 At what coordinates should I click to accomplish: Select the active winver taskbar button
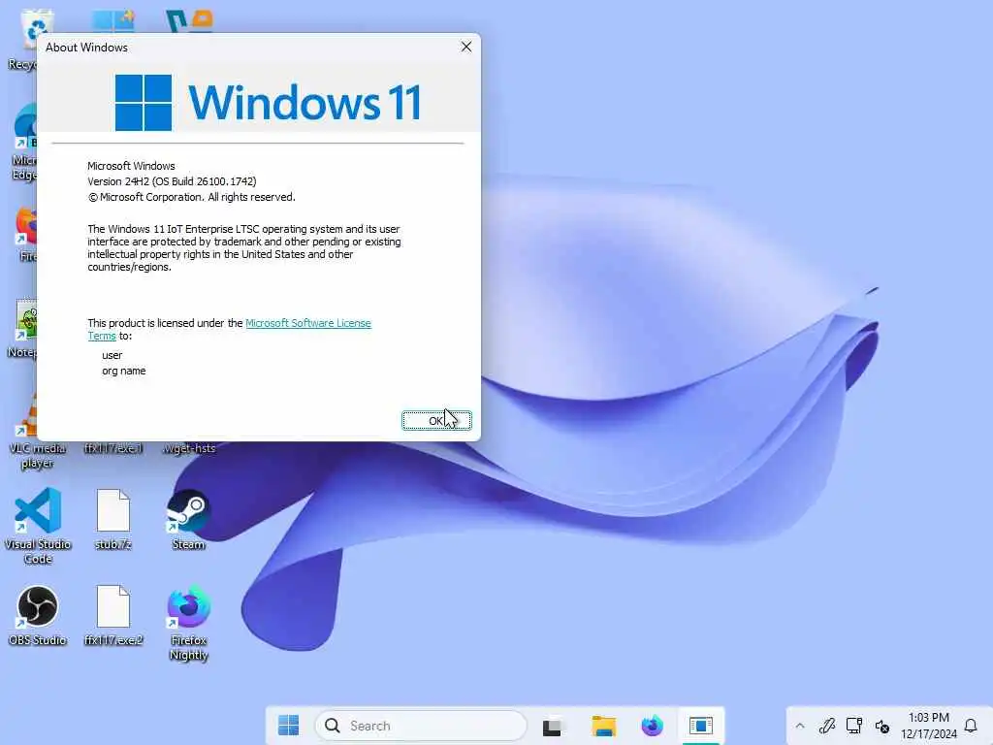(x=701, y=726)
